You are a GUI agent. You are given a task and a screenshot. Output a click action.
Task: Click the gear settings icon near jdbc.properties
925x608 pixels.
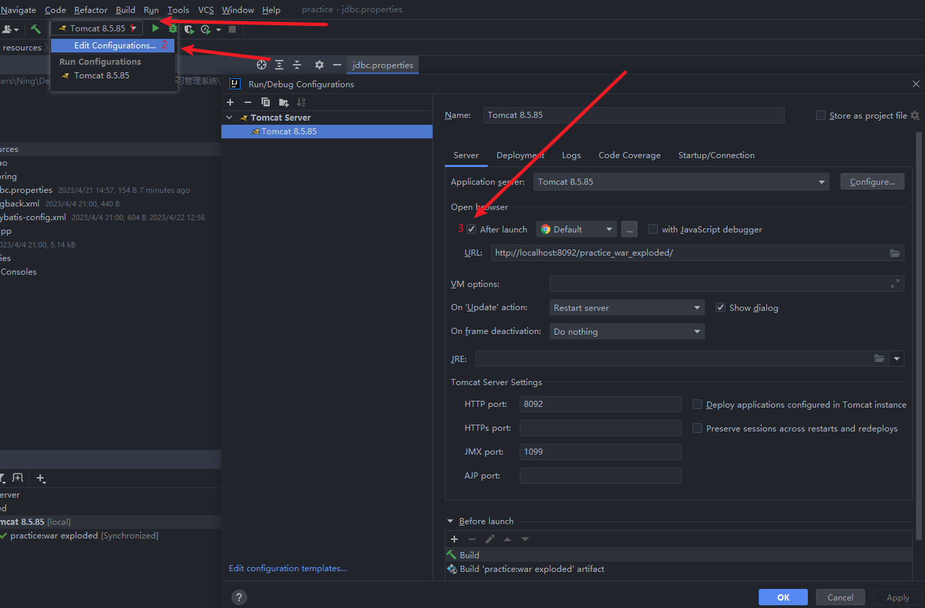tap(319, 65)
